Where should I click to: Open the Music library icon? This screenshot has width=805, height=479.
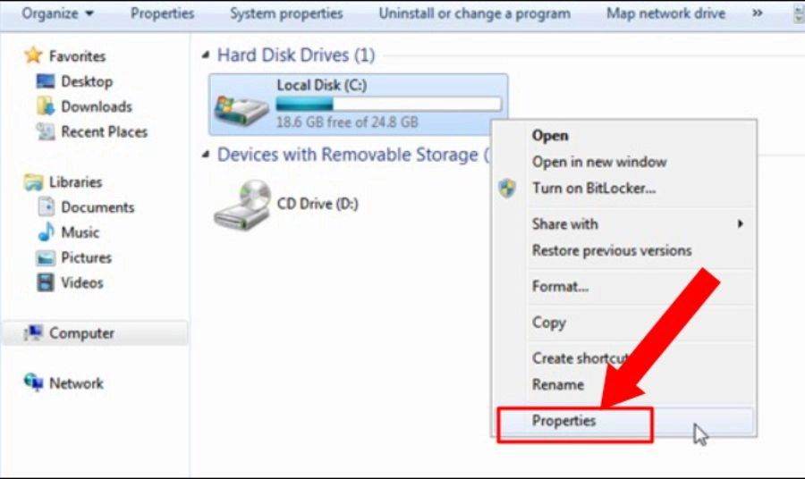(46, 231)
